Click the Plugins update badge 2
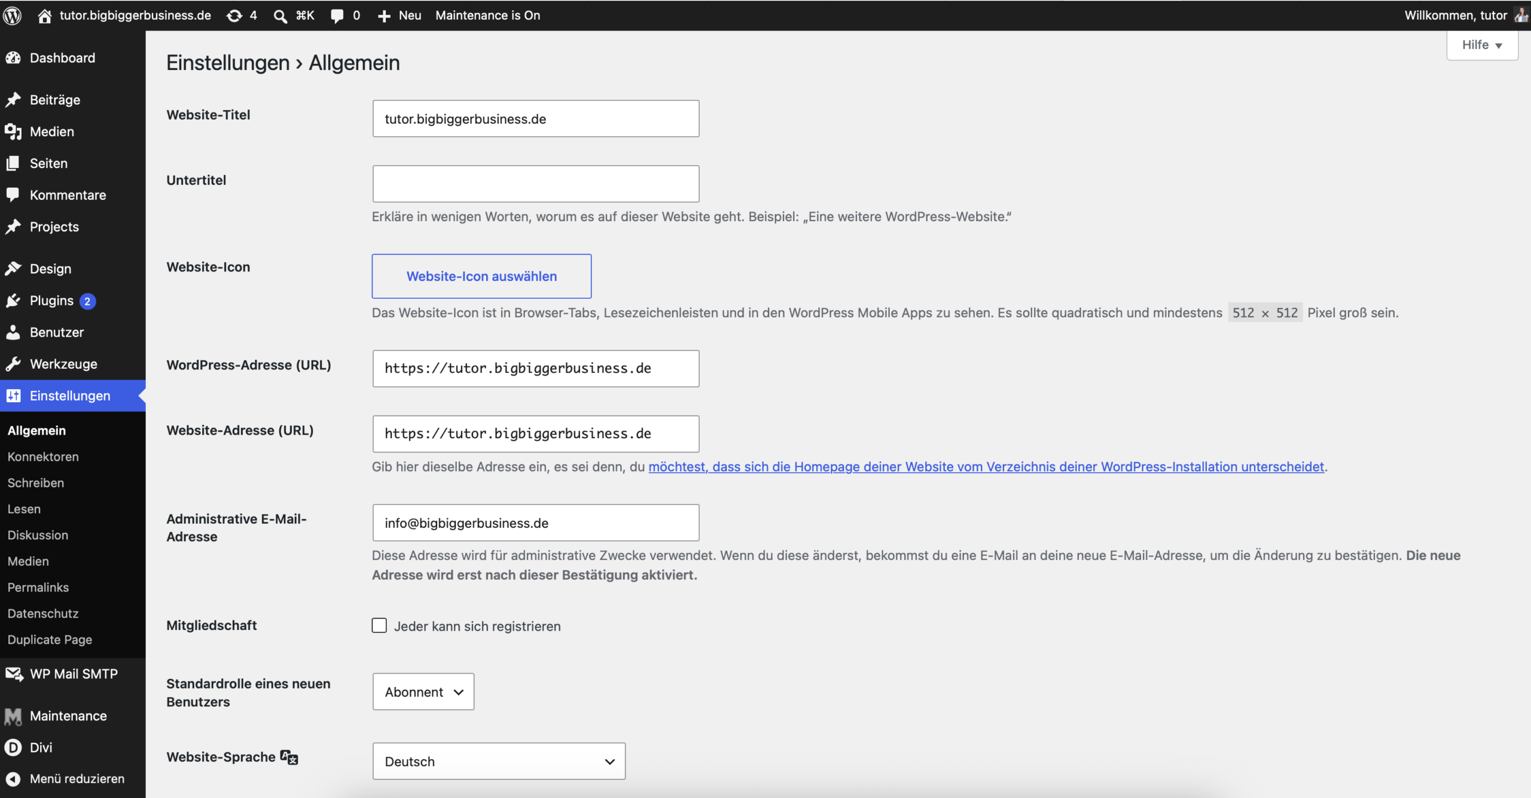Screen dimensions: 1531x798 pyautogui.click(x=87, y=301)
